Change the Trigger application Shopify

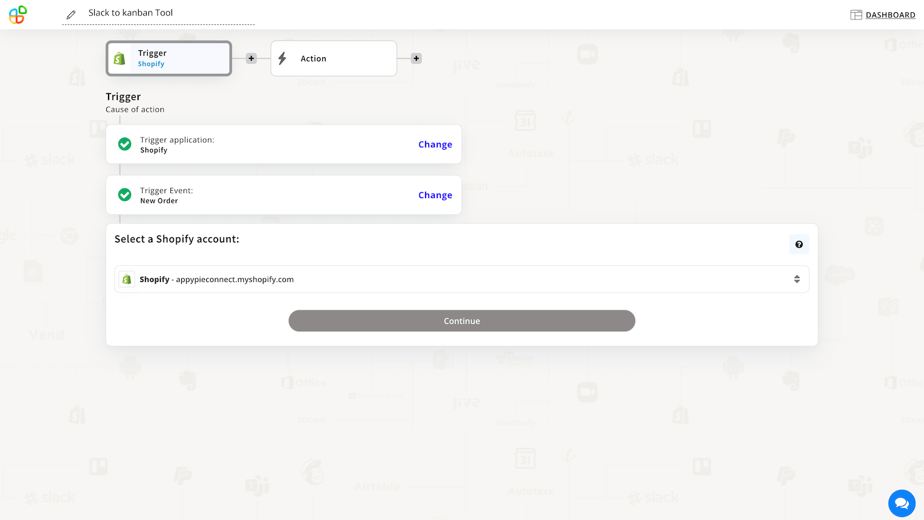(x=435, y=144)
